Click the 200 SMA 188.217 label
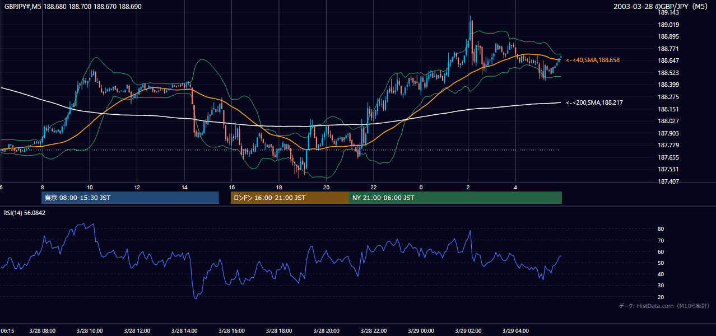Image resolution: width=716 pixels, height=336 pixels. point(594,102)
